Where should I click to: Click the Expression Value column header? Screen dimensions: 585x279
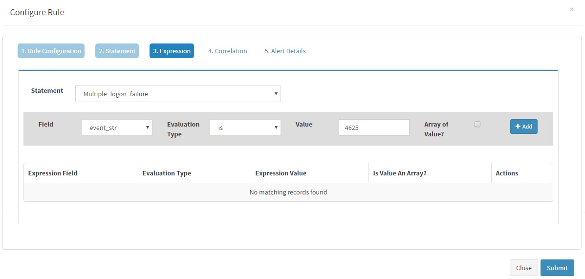310,173
